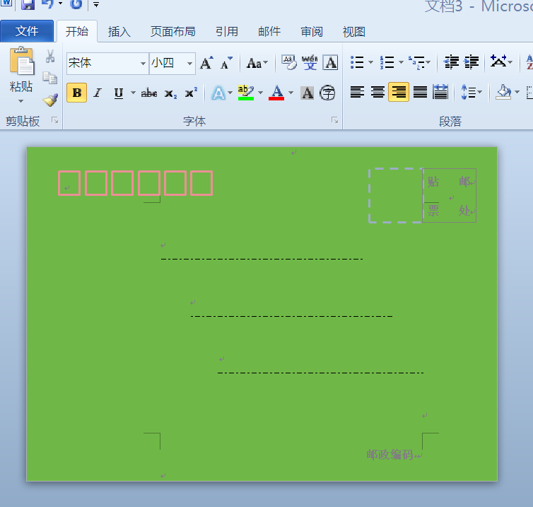Open the 小四 font size dropdown

pos(189,64)
